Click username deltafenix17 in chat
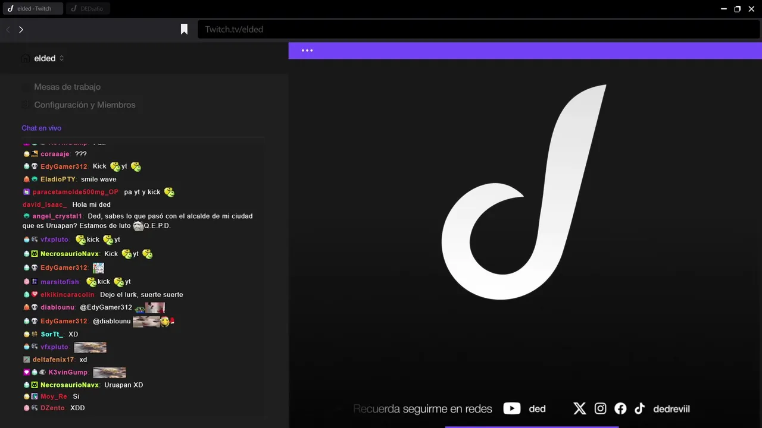 tap(53, 360)
